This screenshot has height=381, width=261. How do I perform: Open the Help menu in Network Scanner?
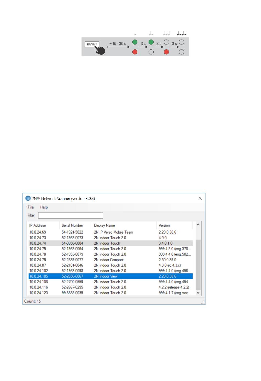pos(44,207)
